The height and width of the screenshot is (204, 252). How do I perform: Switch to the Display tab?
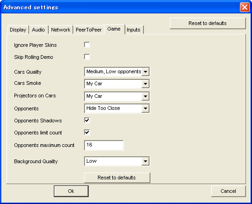pos(18,30)
